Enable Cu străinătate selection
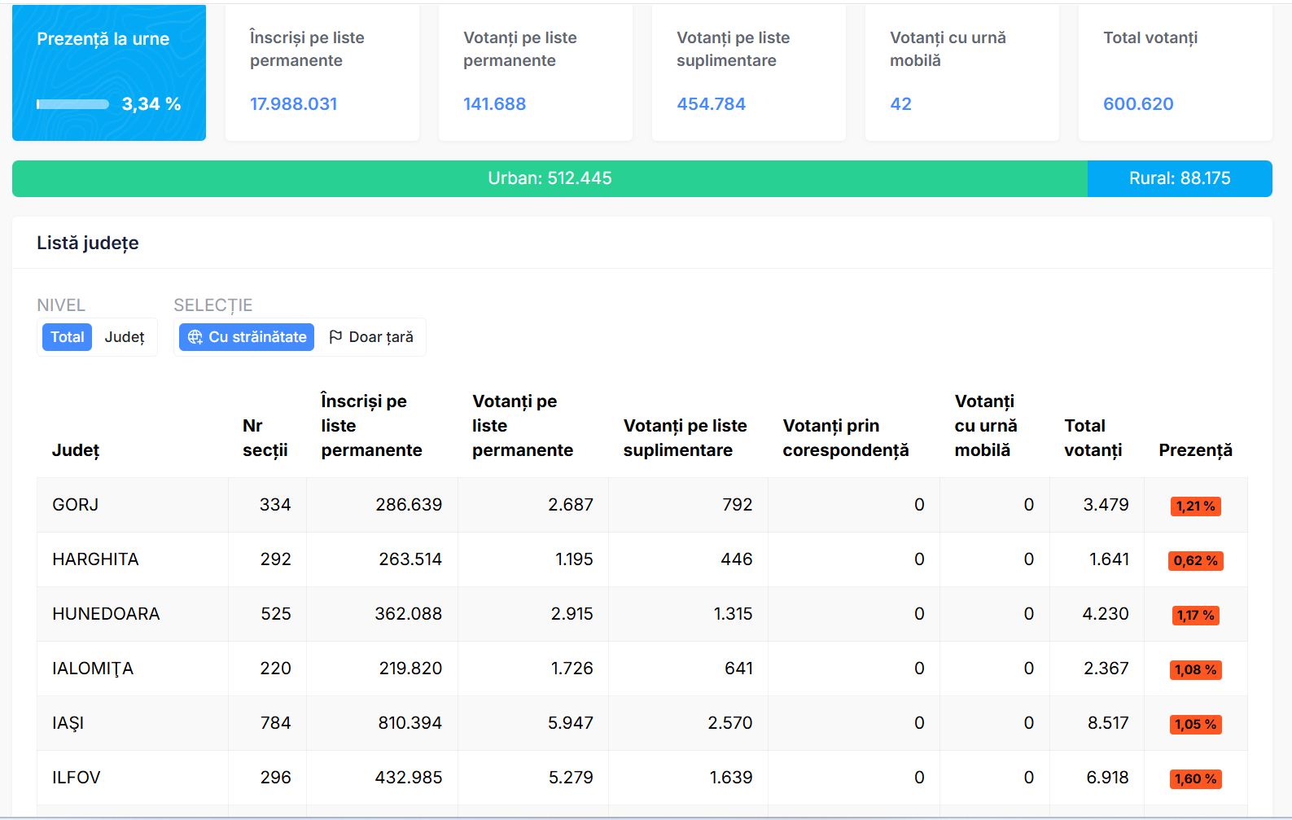Viewport: 1292px width, 820px height. pyautogui.click(x=247, y=337)
